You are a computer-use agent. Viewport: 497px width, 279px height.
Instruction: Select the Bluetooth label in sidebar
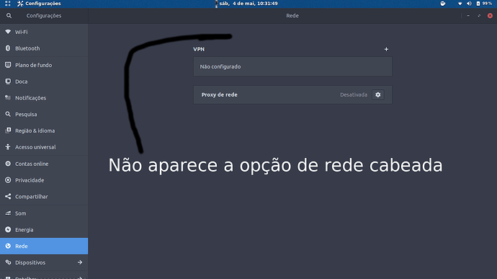point(27,48)
